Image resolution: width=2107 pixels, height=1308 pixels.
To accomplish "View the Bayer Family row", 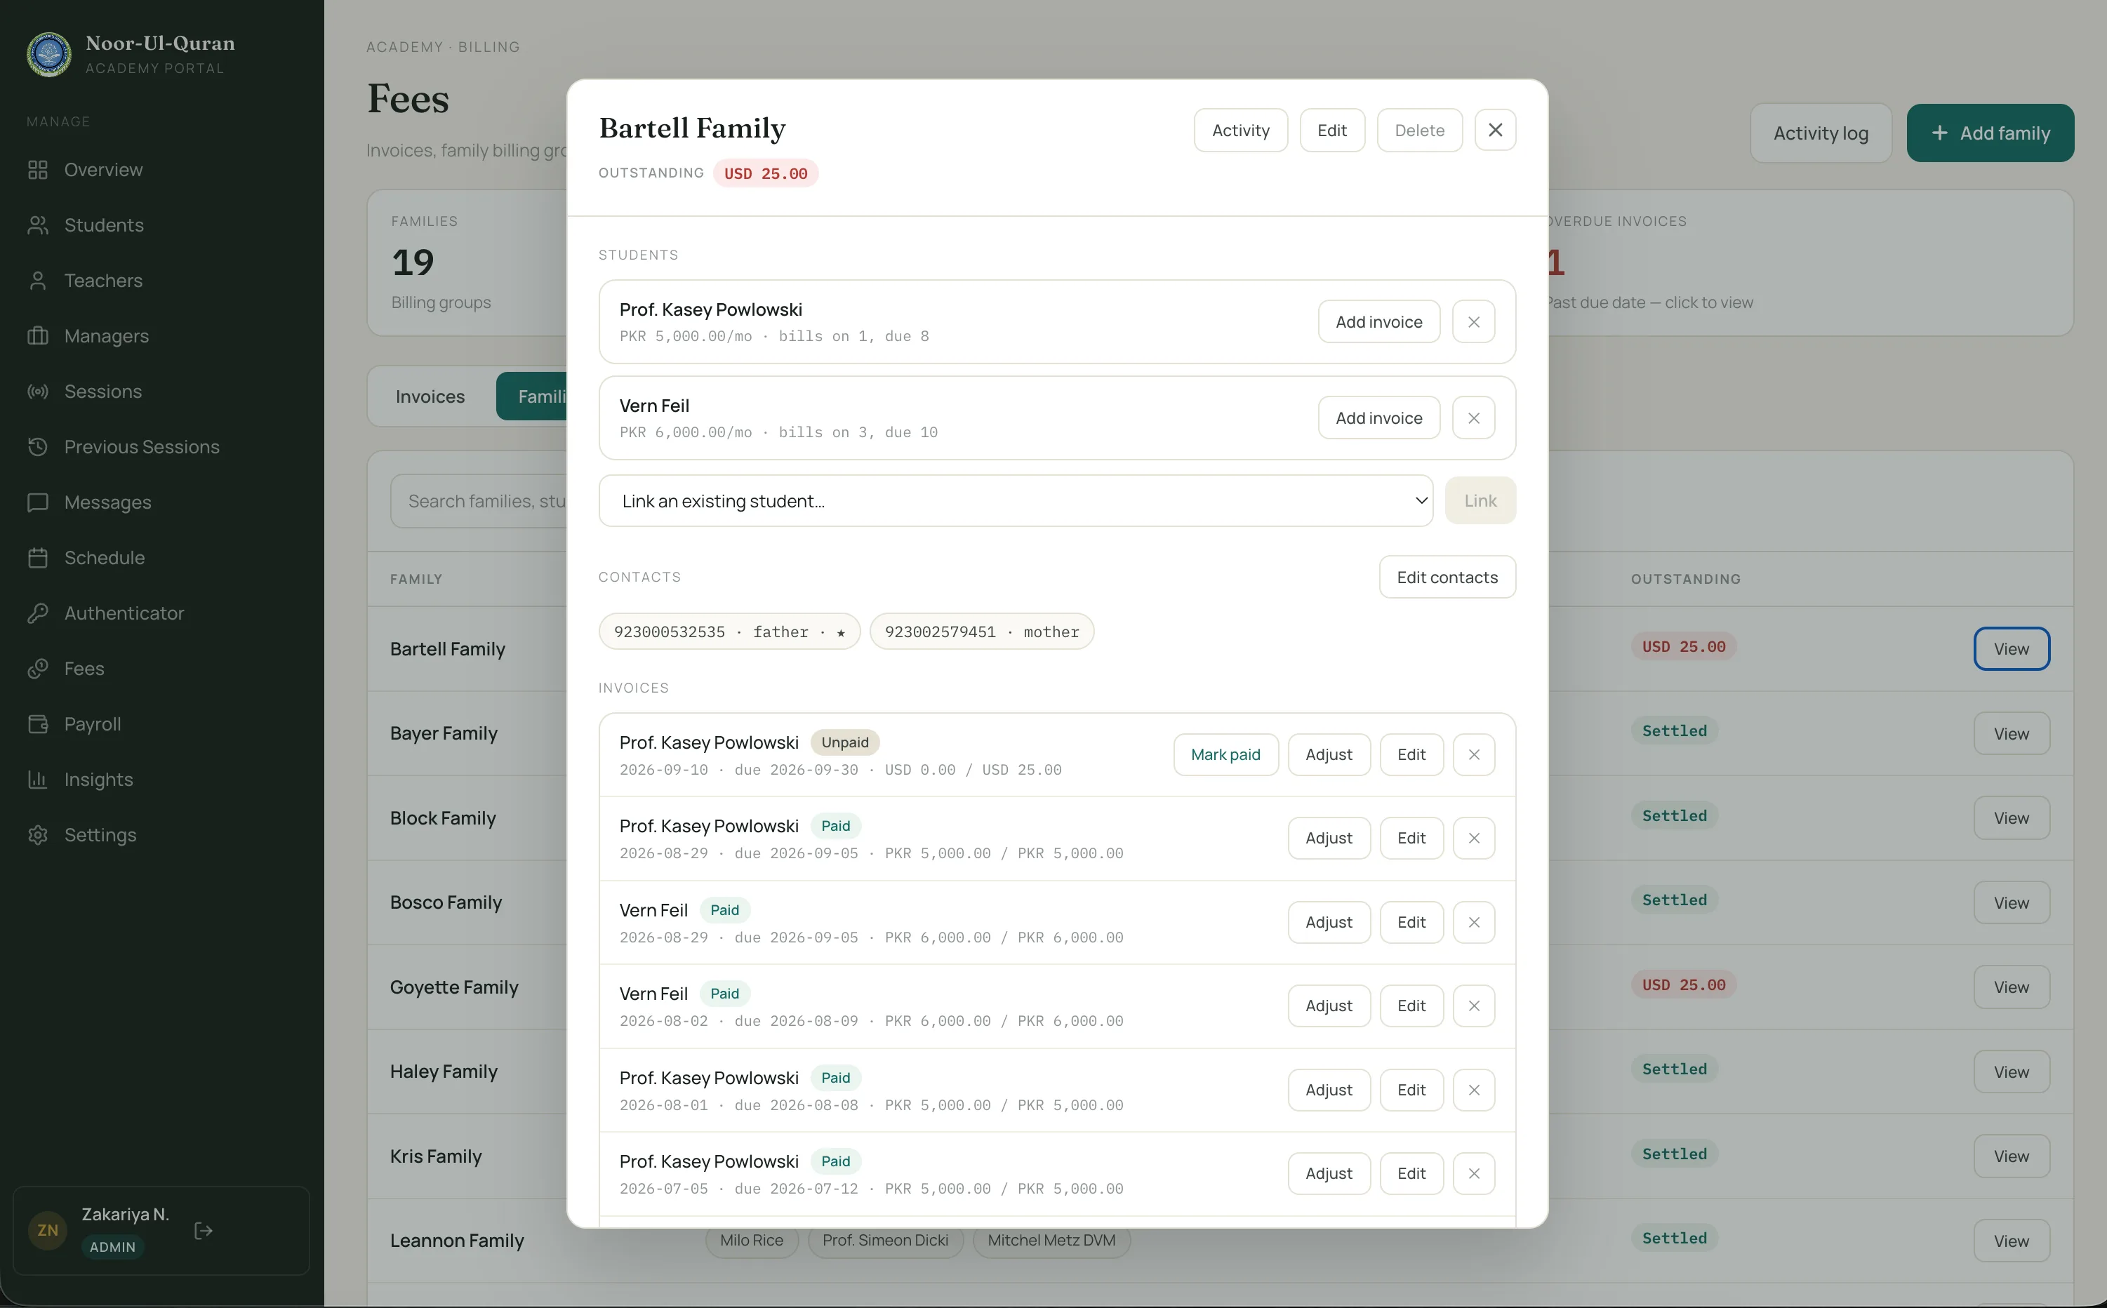I will [x=2010, y=733].
